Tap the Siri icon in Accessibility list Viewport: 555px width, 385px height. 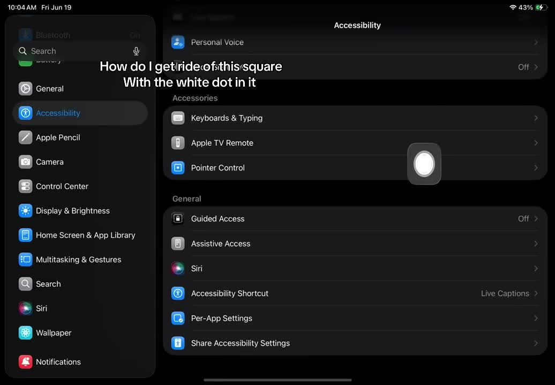pos(178,268)
